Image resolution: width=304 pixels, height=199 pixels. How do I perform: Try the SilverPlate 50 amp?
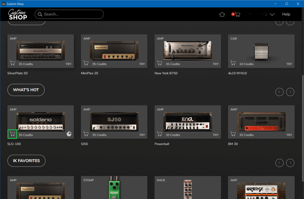[68, 64]
